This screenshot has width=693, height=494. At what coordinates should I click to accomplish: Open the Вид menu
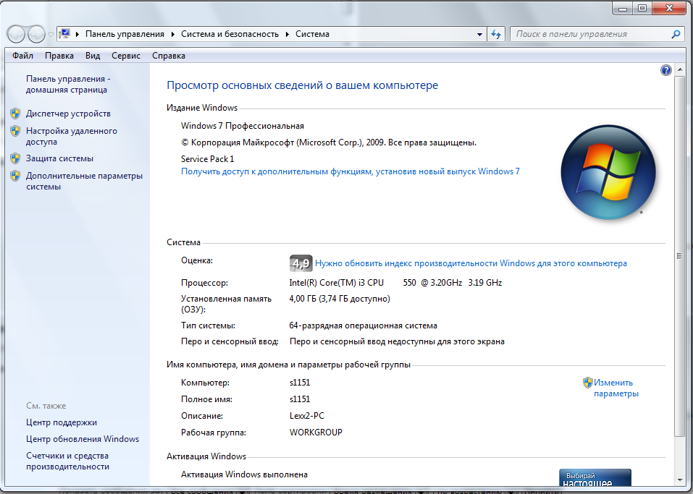coord(93,56)
